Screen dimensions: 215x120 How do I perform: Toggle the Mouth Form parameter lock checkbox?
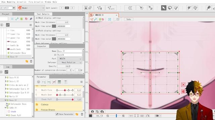click(x=36, y=90)
